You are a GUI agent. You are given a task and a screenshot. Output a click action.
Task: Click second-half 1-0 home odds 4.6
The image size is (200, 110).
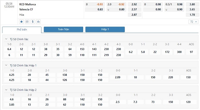12,99
